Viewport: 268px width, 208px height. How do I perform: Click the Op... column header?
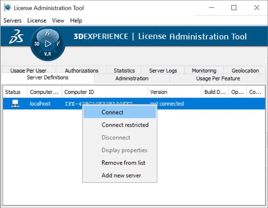[x=237, y=92]
